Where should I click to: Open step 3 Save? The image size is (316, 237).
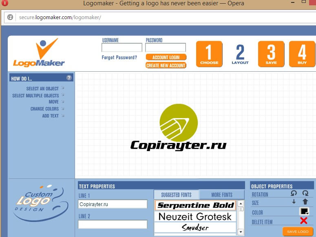(x=271, y=54)
